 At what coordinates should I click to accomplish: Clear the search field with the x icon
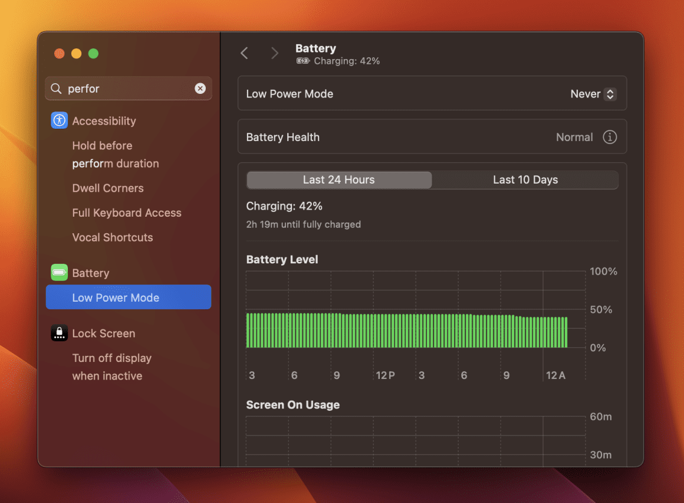point(200,88)
